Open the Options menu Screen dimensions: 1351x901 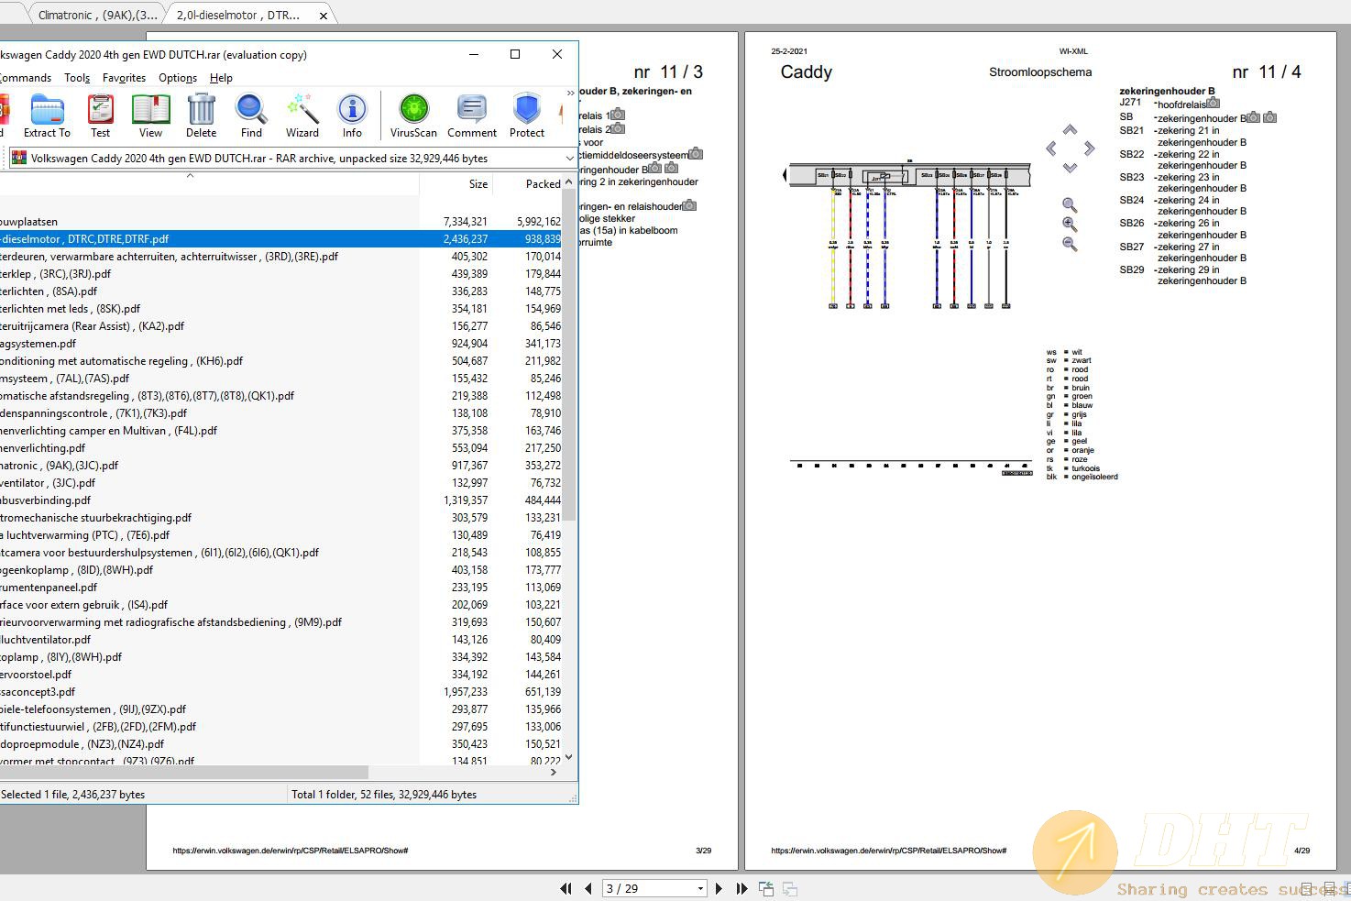178,78
